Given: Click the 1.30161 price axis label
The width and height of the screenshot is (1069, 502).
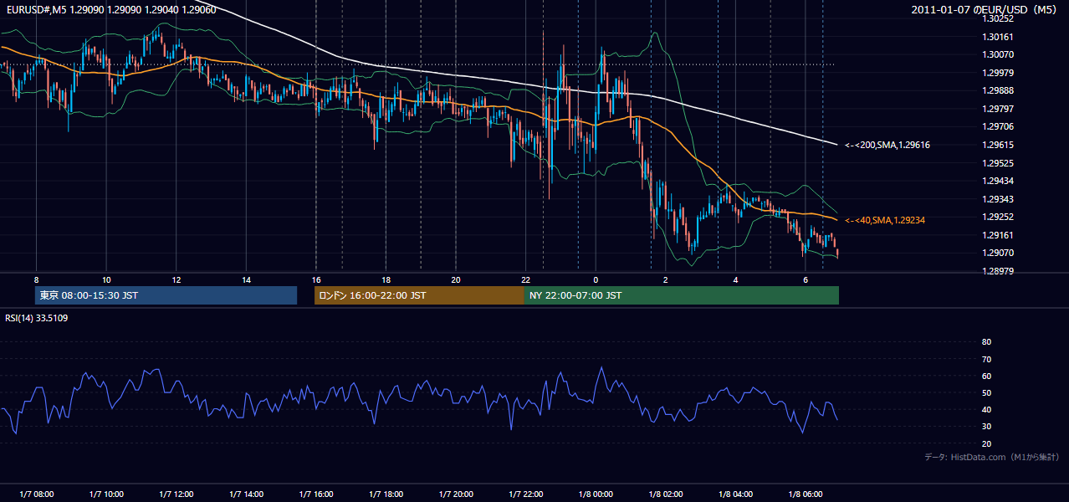Looking at the screenshot, I should 998,37.
